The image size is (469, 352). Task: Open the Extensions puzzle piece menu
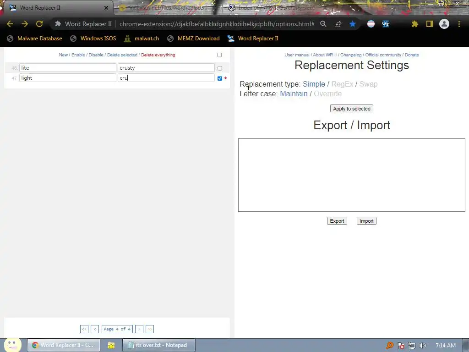pyautogui.click(x=414, y=24)
